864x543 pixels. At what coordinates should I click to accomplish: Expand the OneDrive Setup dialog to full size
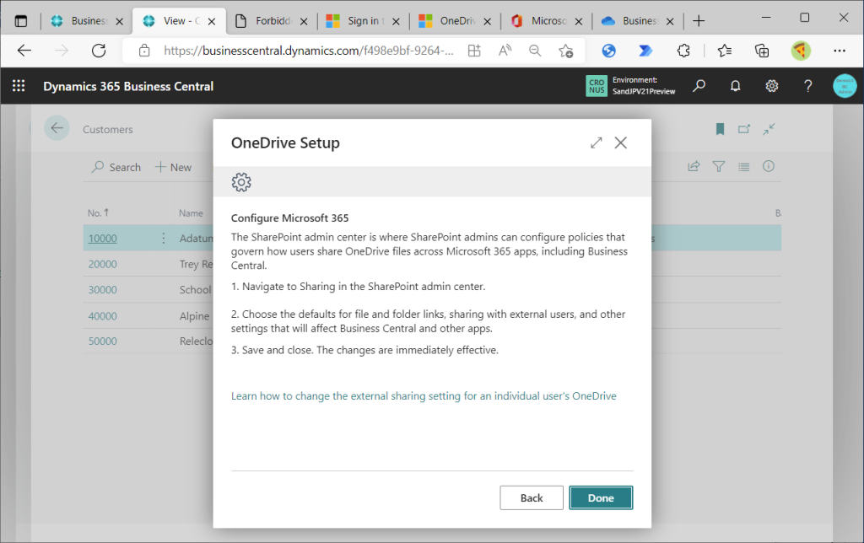click(597, 142)
